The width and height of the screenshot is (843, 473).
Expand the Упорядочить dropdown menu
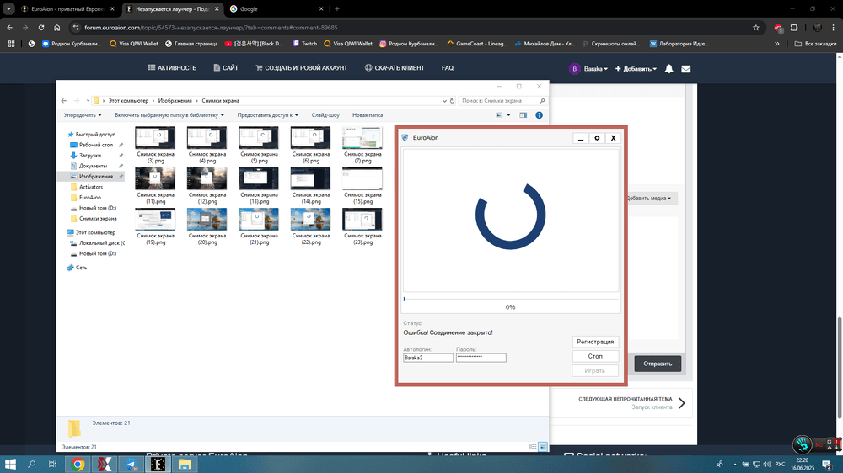coord(83,115)
